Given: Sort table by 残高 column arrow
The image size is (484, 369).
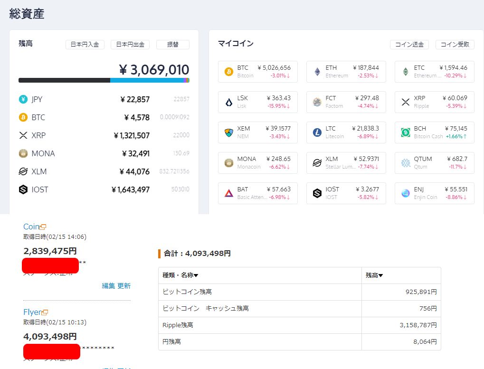Looking at the screenshot, I should point(380,275).
